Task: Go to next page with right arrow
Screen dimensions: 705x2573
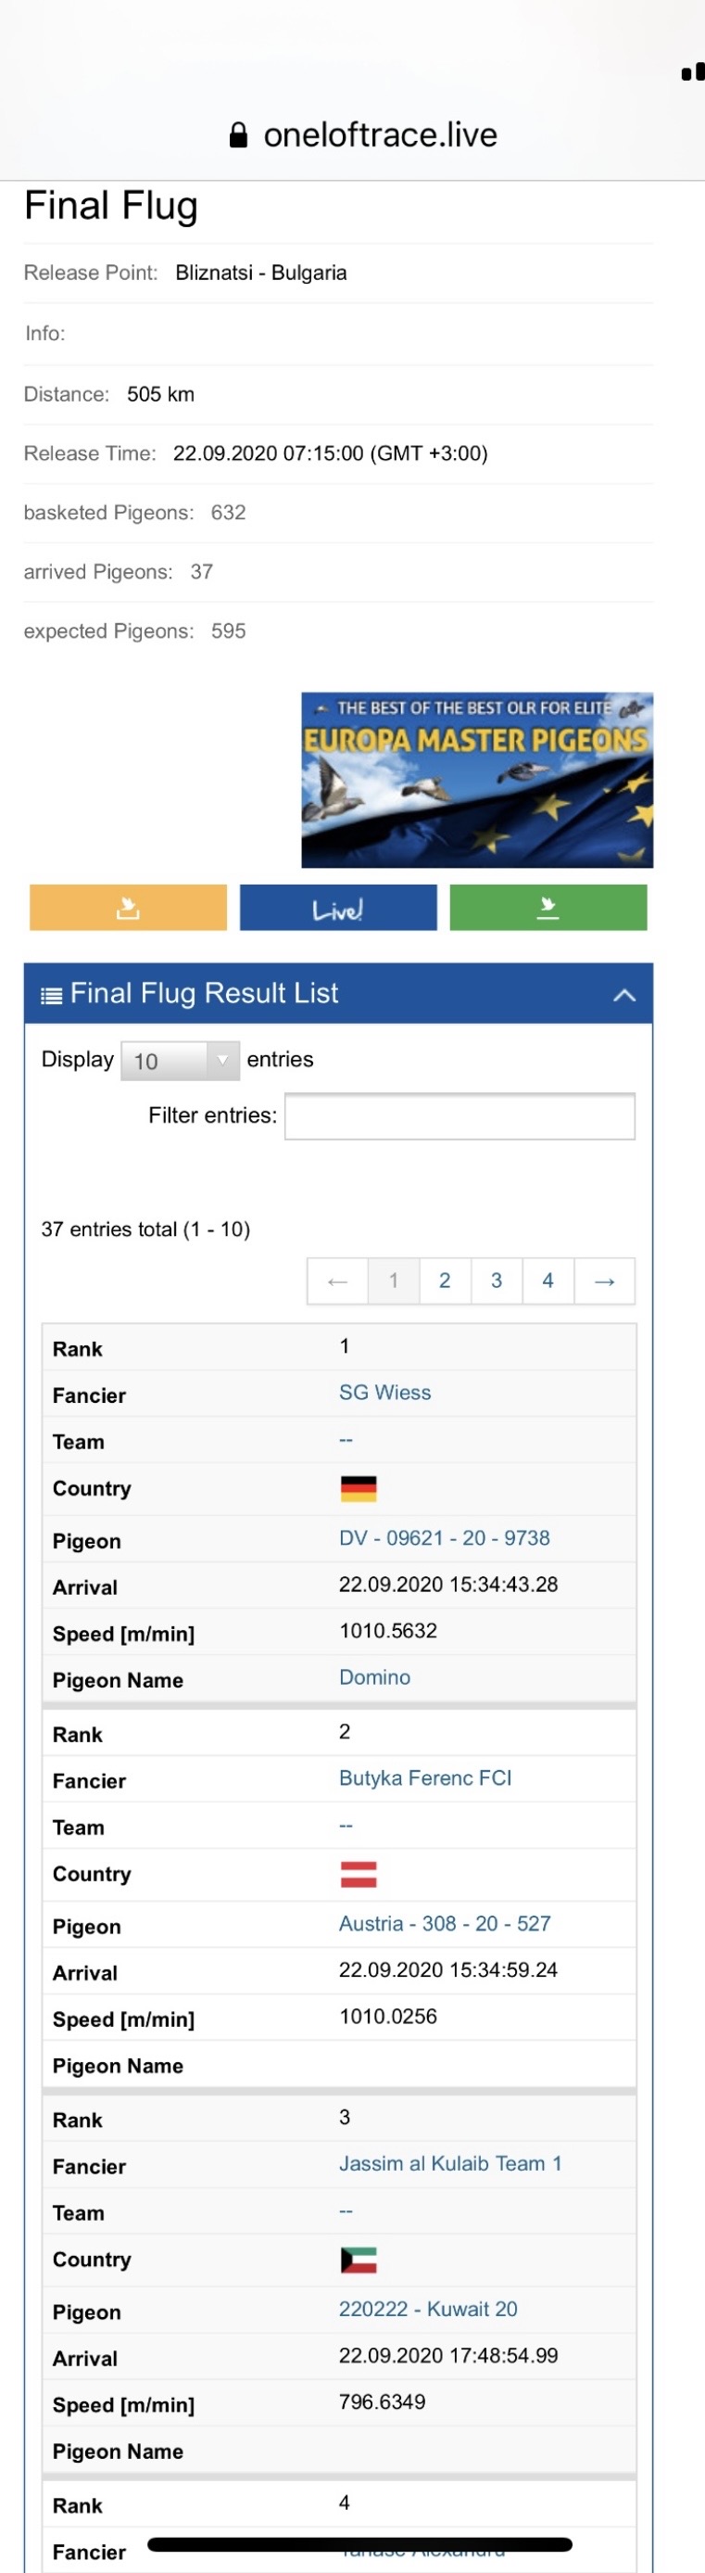Action: [604, 1281]
